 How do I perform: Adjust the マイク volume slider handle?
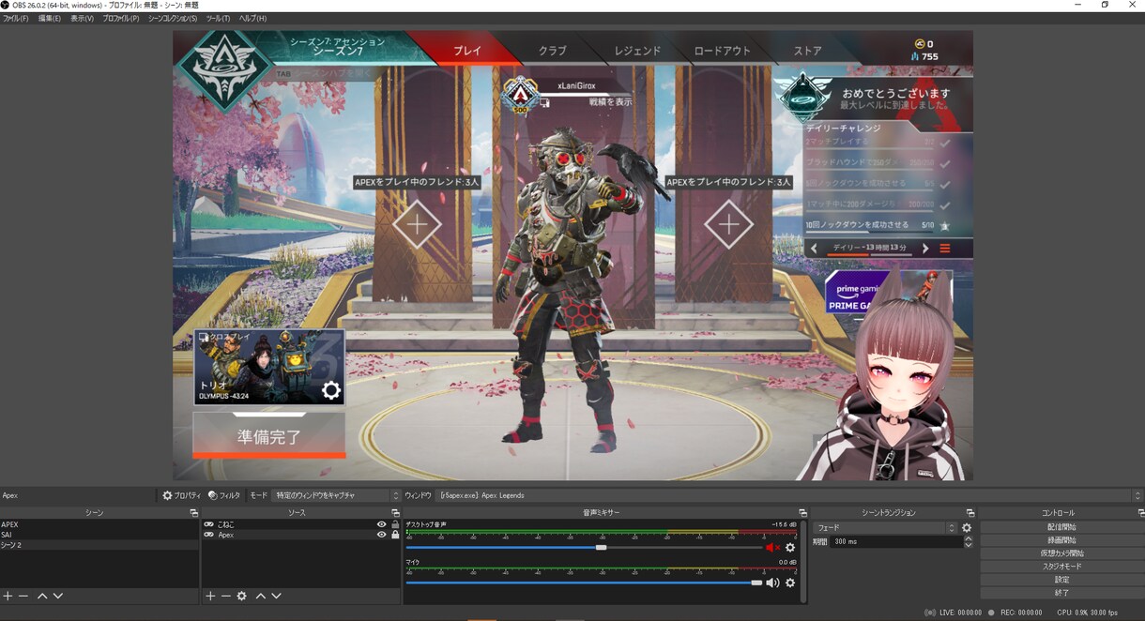click(756, 583)
